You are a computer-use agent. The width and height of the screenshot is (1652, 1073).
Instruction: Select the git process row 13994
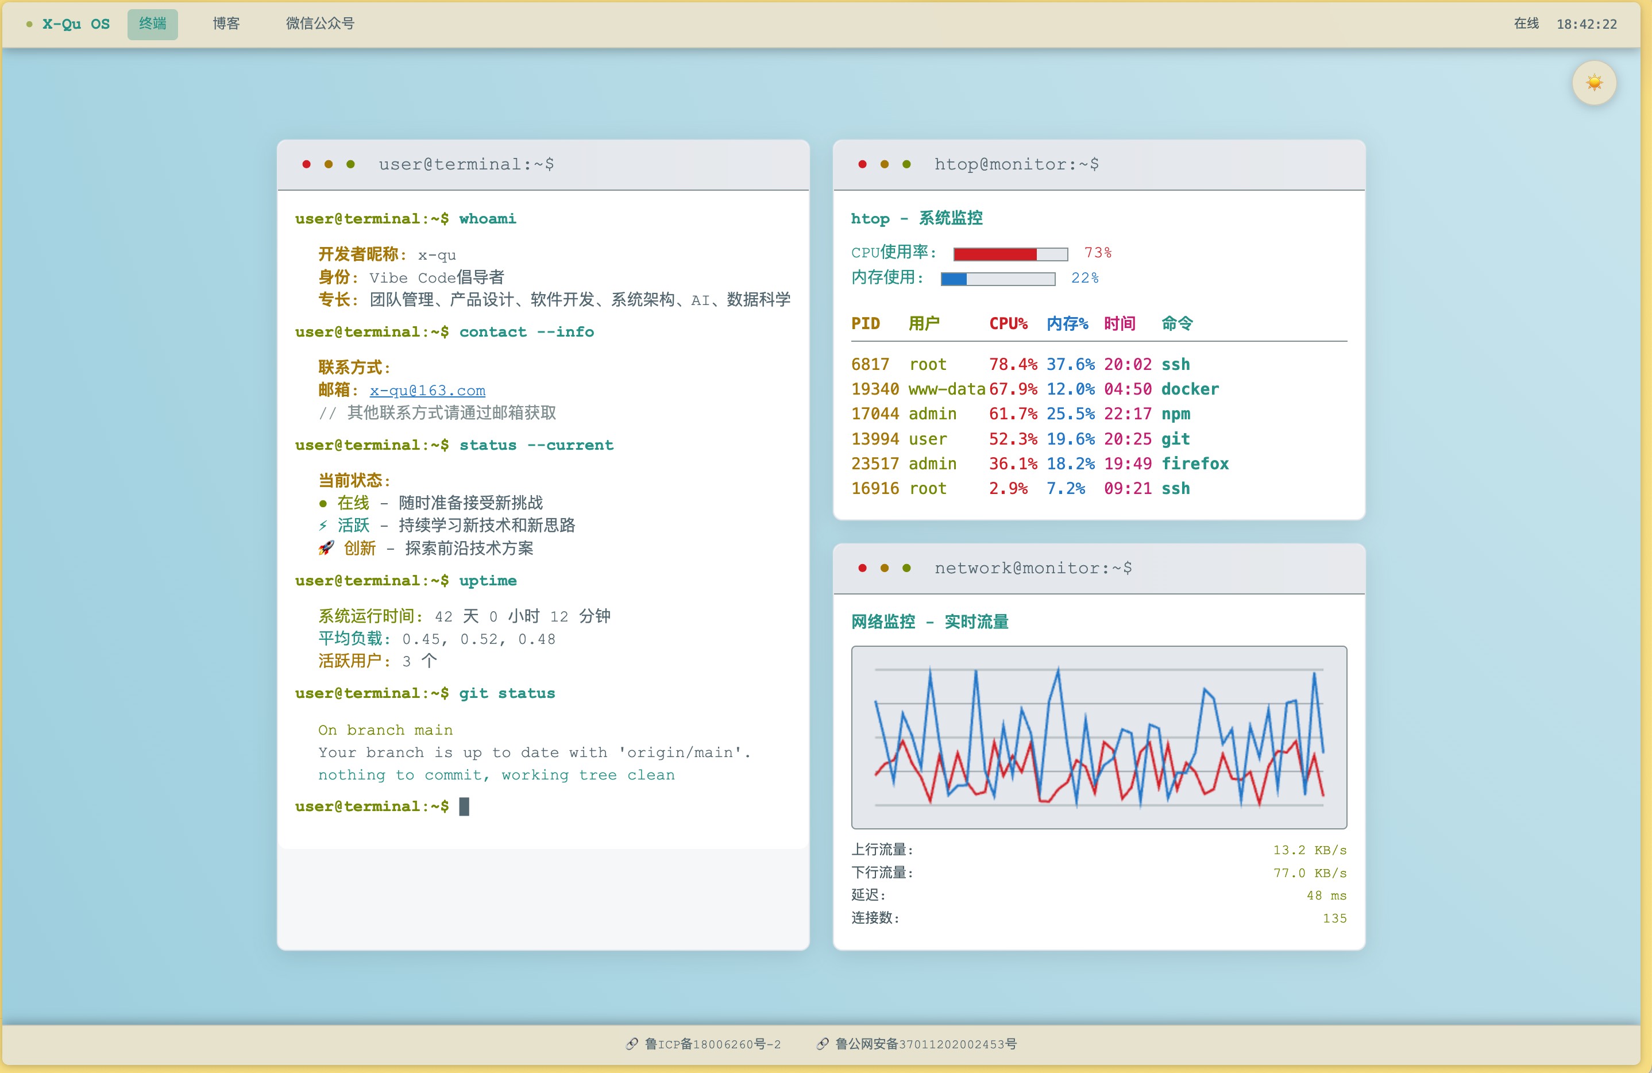1099,439
